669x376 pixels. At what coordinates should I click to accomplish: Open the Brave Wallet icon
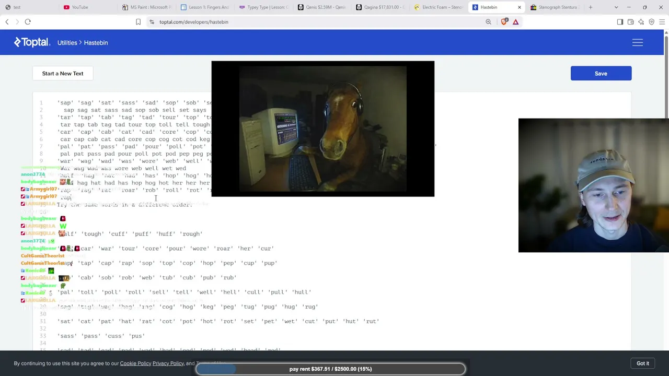tap(630, 22)
